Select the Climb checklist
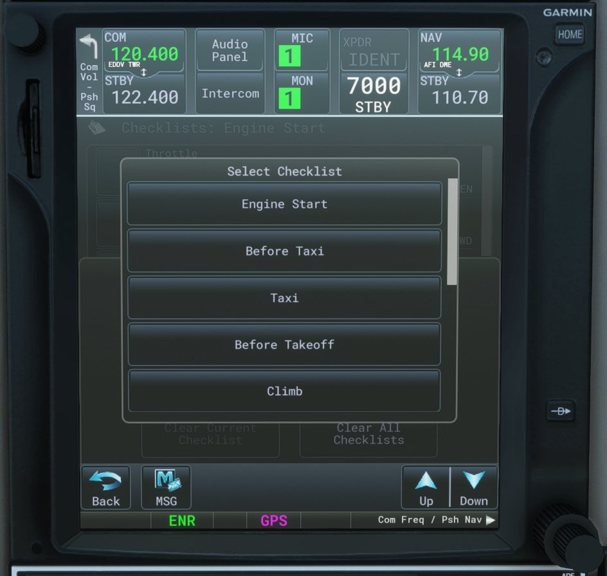The image size is (607, 576). [x=284, y=391]
